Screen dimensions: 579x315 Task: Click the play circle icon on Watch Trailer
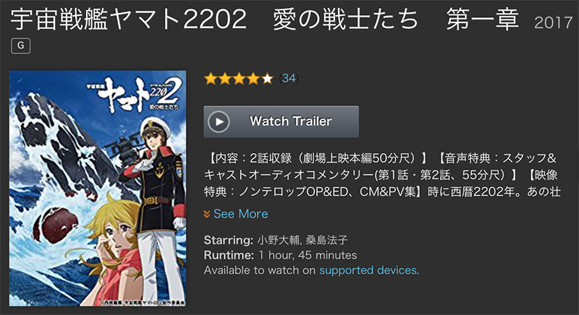[219, 121]
